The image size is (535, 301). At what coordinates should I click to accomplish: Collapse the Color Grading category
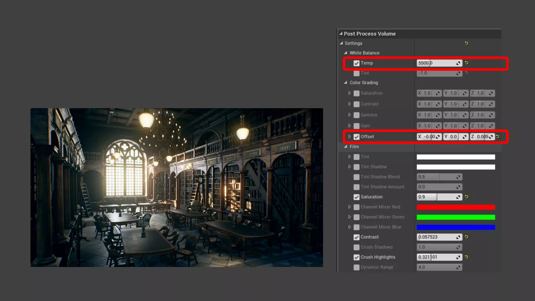[x=346, y=83]
